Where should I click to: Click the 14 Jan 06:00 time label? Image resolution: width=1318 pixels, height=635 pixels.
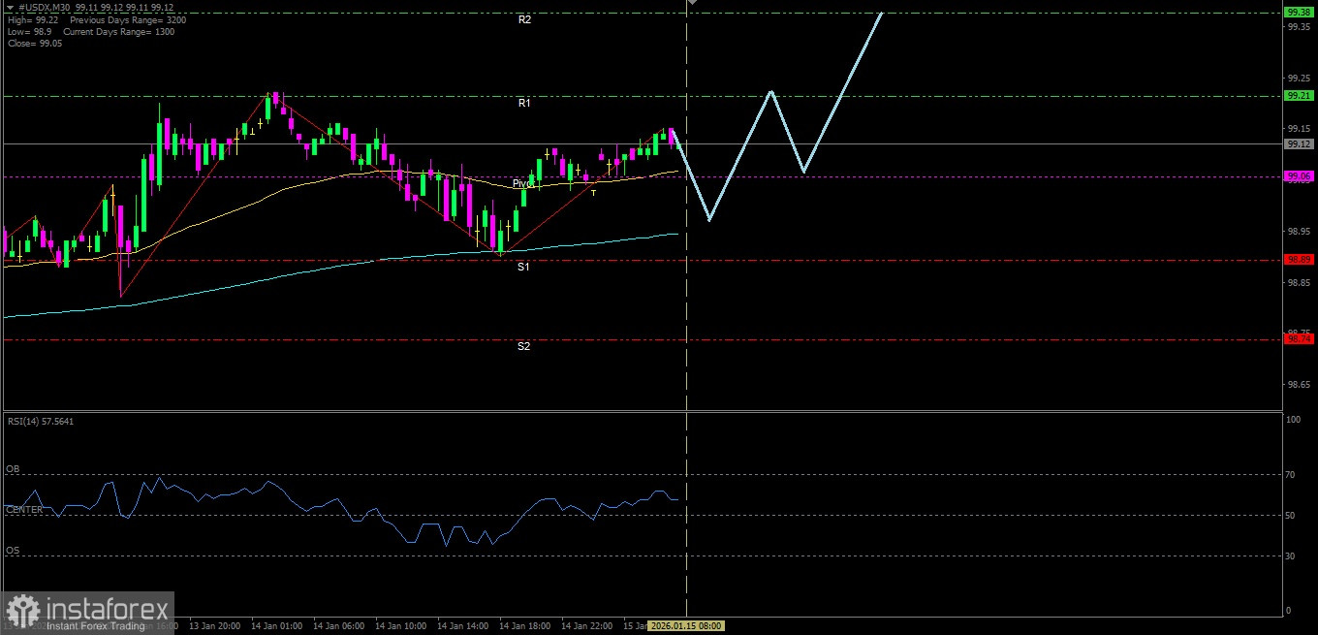[338, 626]
